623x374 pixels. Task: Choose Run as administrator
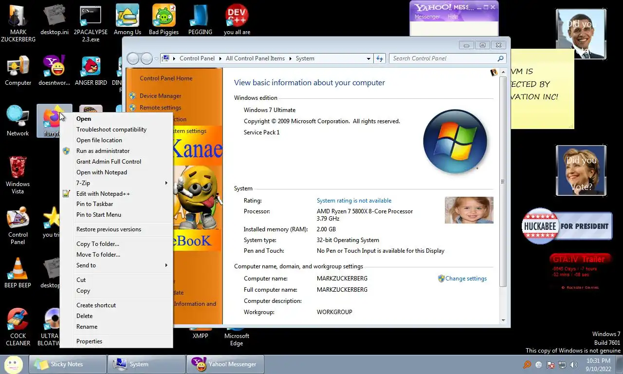[x=116, y=151]
